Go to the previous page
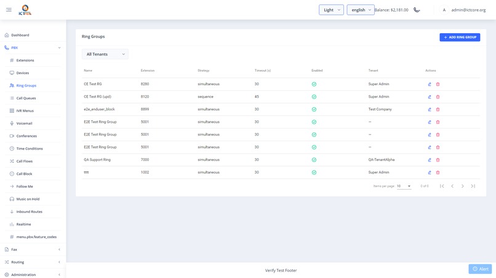Screen dimensions: 496x278 click(x=452, y=186)
